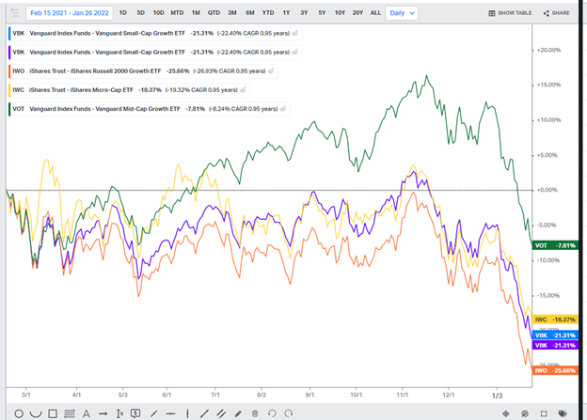Image resolution: width=587 pixels, height=420 pixels.
Task: Click the orange color bar of IWO legend
Action: pos(9,71)
